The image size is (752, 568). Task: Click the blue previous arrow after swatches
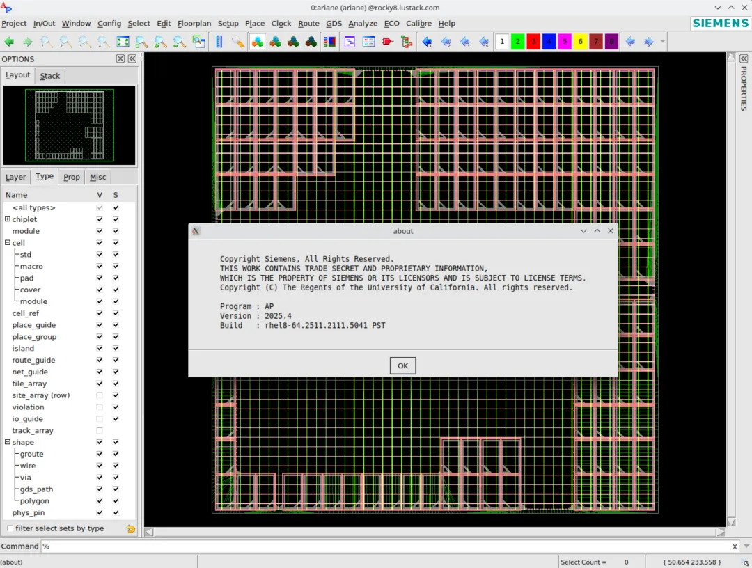(x=630, y=42)
